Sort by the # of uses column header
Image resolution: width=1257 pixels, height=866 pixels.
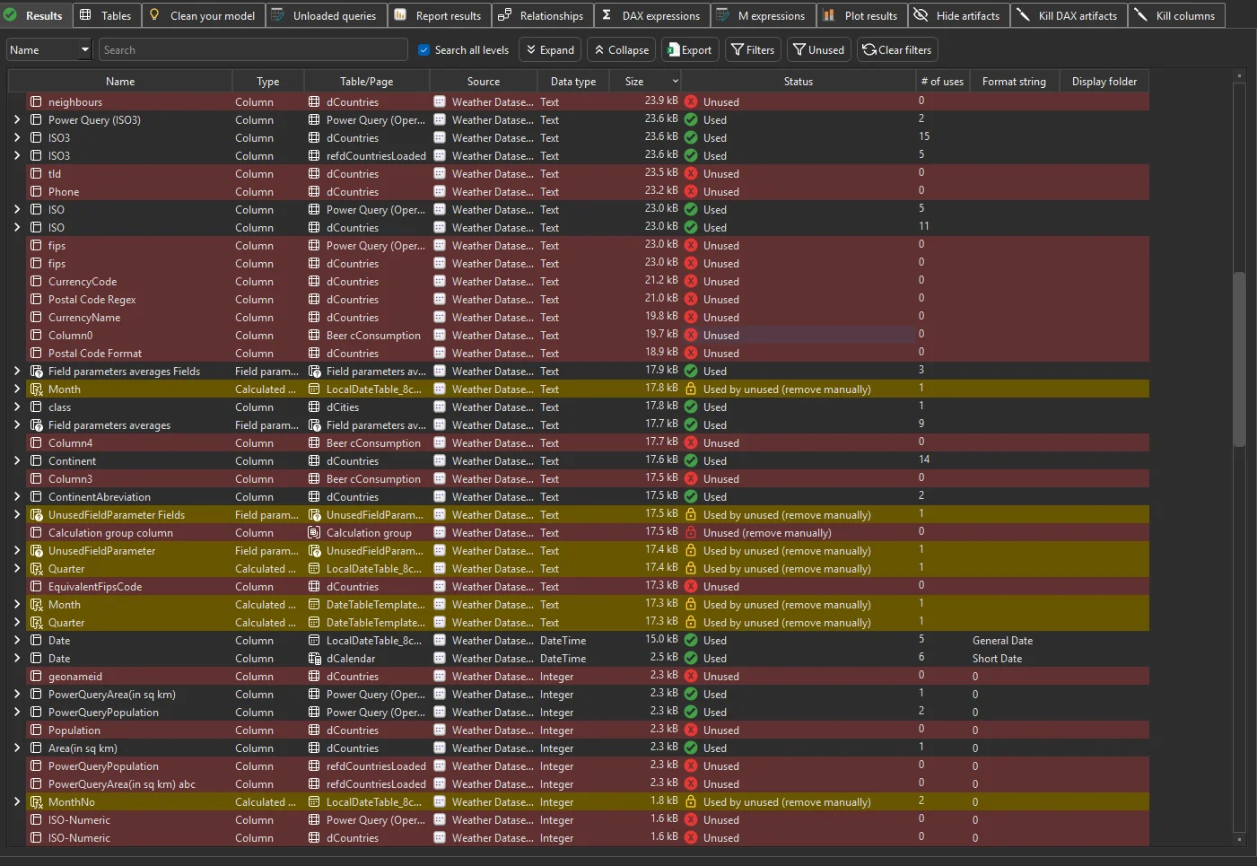point(942,82)
